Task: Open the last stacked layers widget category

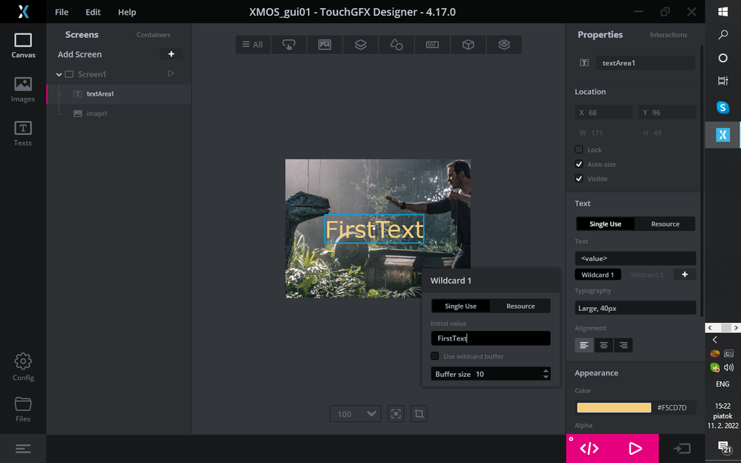Action: click(504, 45)
